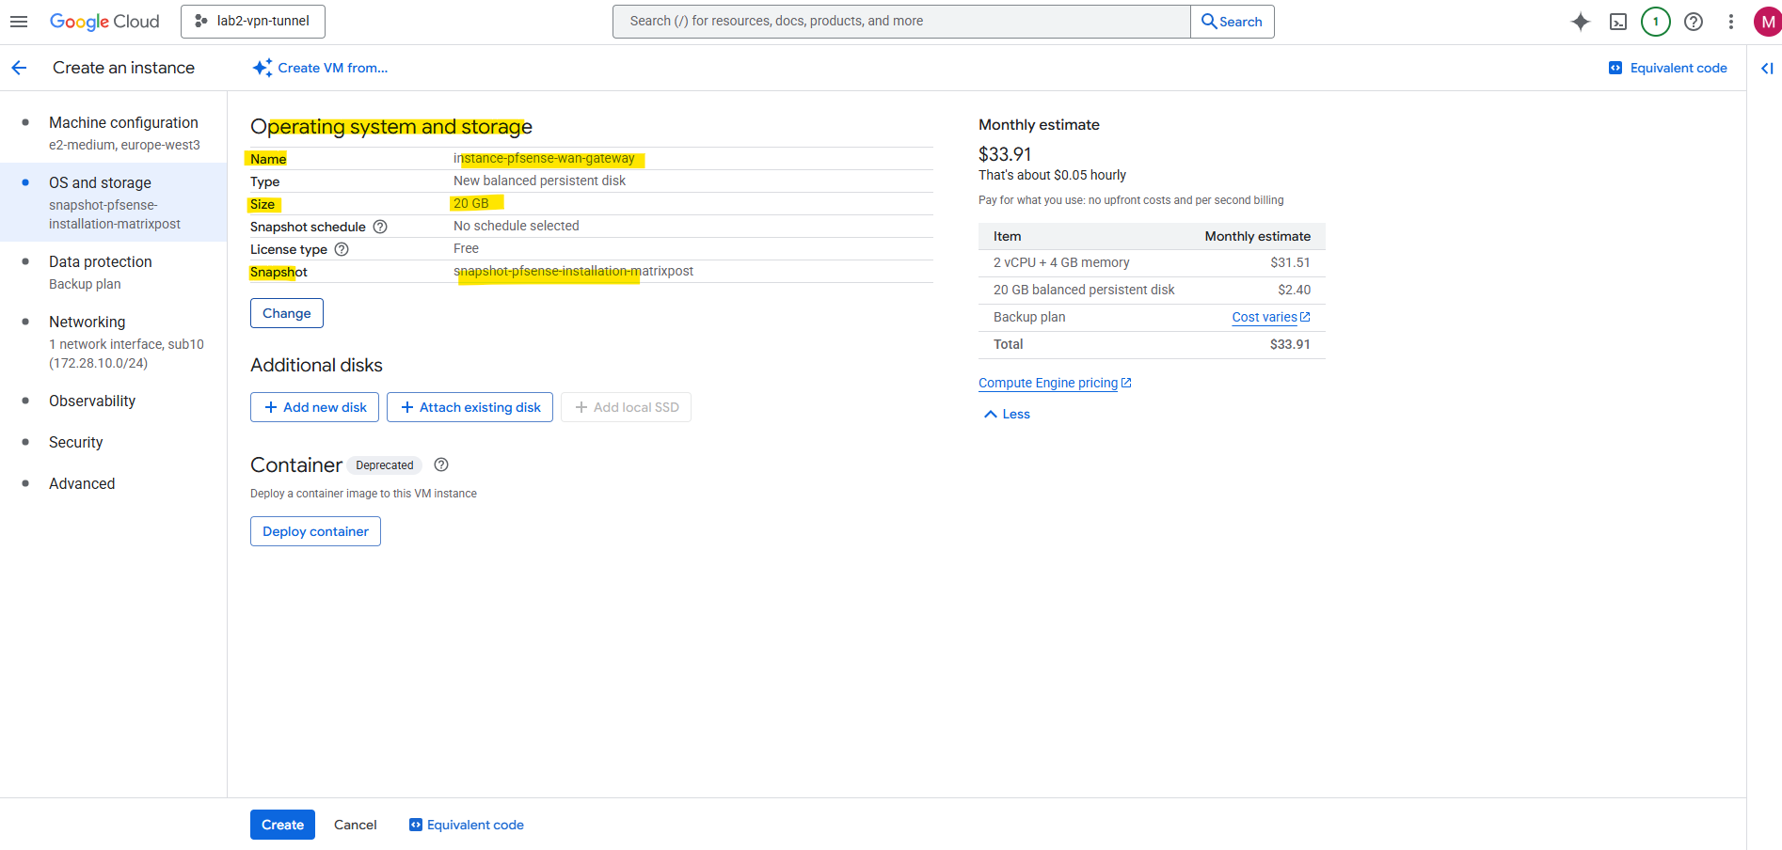Image resolution: width=1782 pixels, height=850 pixels.
Task: Click the Change boot disk button
Action: point(287,313)
